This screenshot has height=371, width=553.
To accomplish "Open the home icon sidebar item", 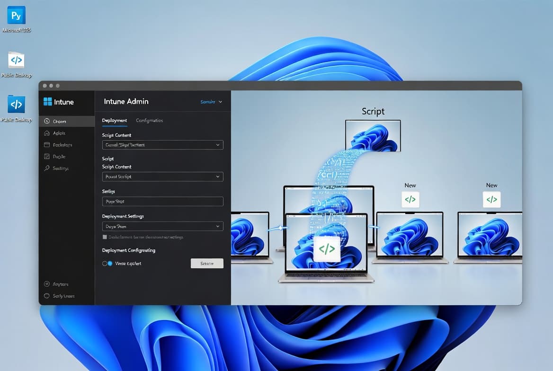I will pos(46,133).
